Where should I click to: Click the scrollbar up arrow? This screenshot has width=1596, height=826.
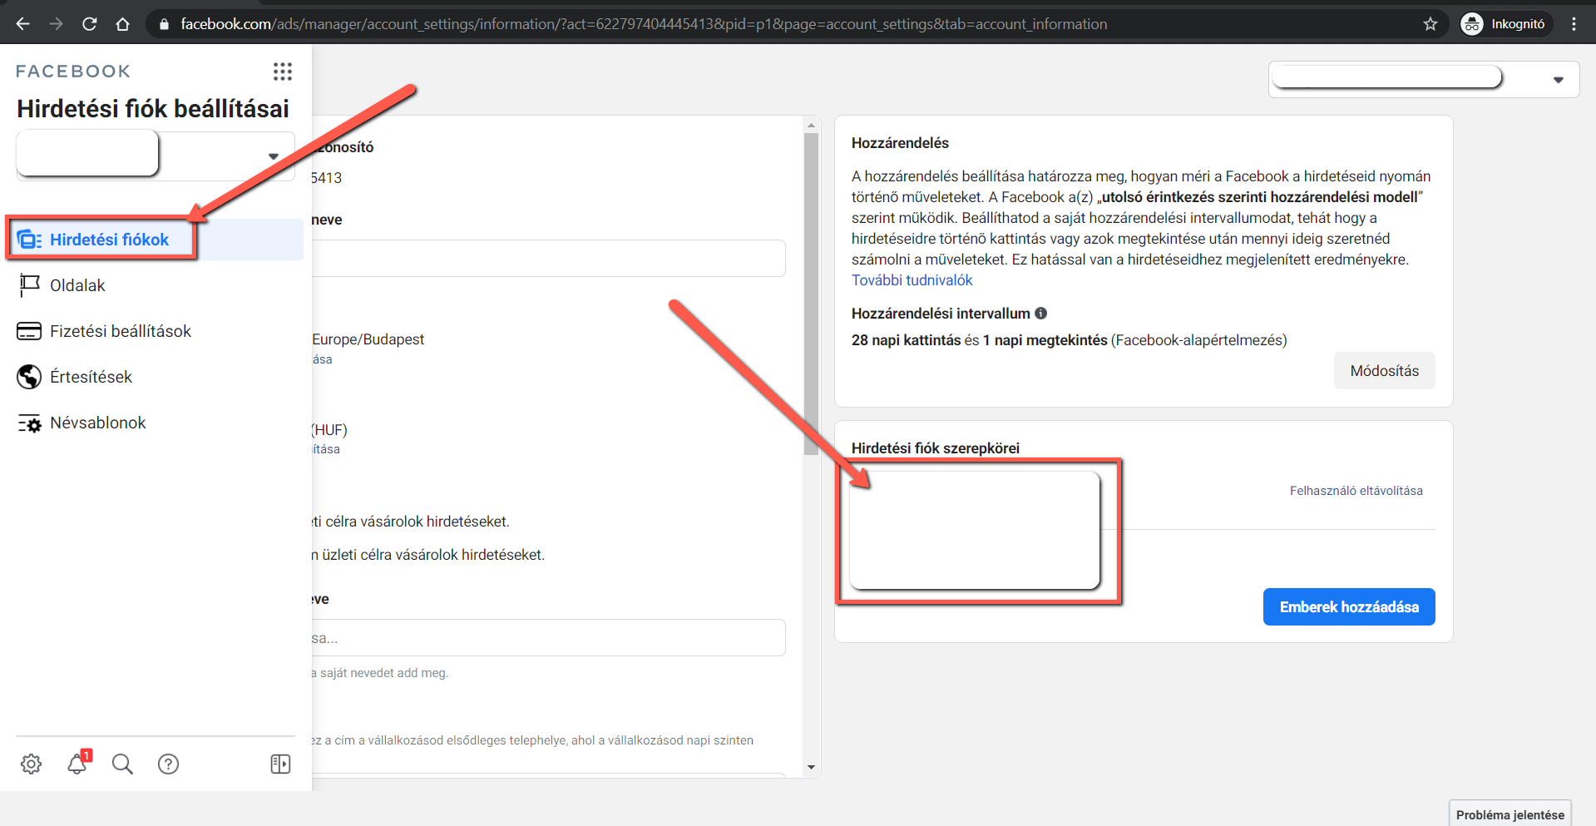click(811, 126)
